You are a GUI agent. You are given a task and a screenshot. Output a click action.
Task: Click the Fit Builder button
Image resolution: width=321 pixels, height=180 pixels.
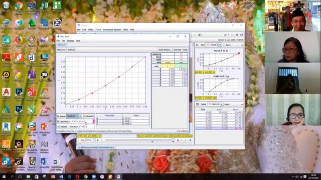[89, 116]
